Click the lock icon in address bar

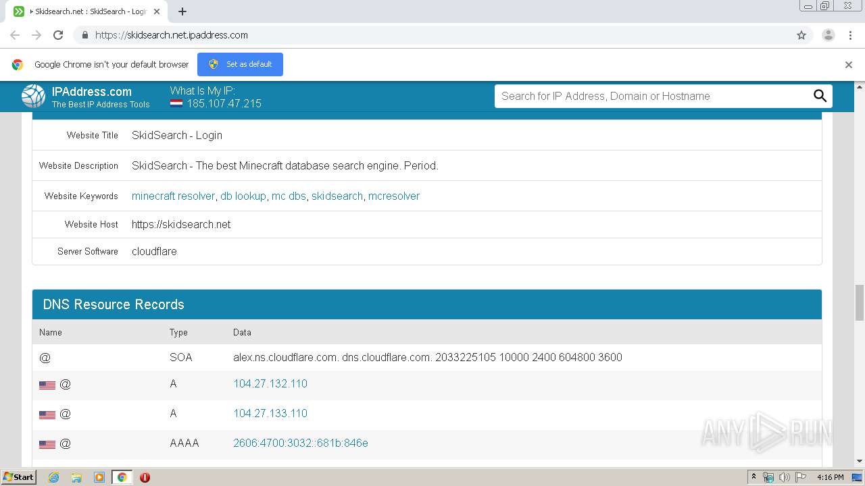coord(84,35)
